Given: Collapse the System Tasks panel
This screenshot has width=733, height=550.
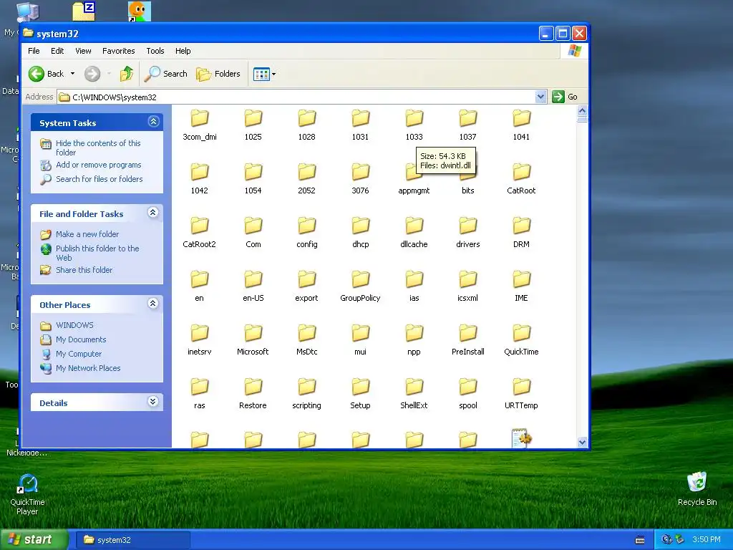Looking at the screenshot, I should pos(153,122).
